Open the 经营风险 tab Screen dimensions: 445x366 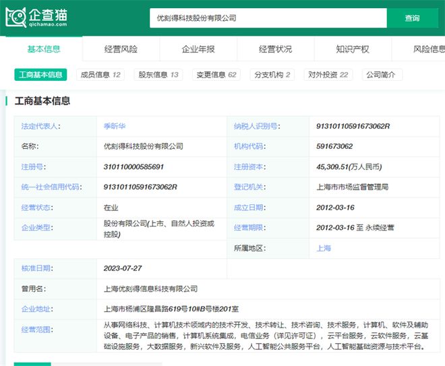[121, 49]
